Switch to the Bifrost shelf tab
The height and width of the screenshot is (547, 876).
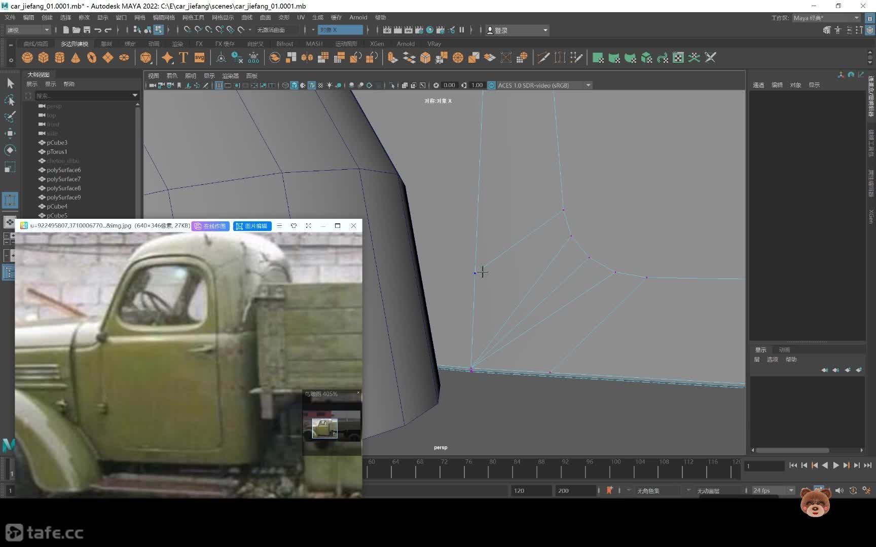284,44
